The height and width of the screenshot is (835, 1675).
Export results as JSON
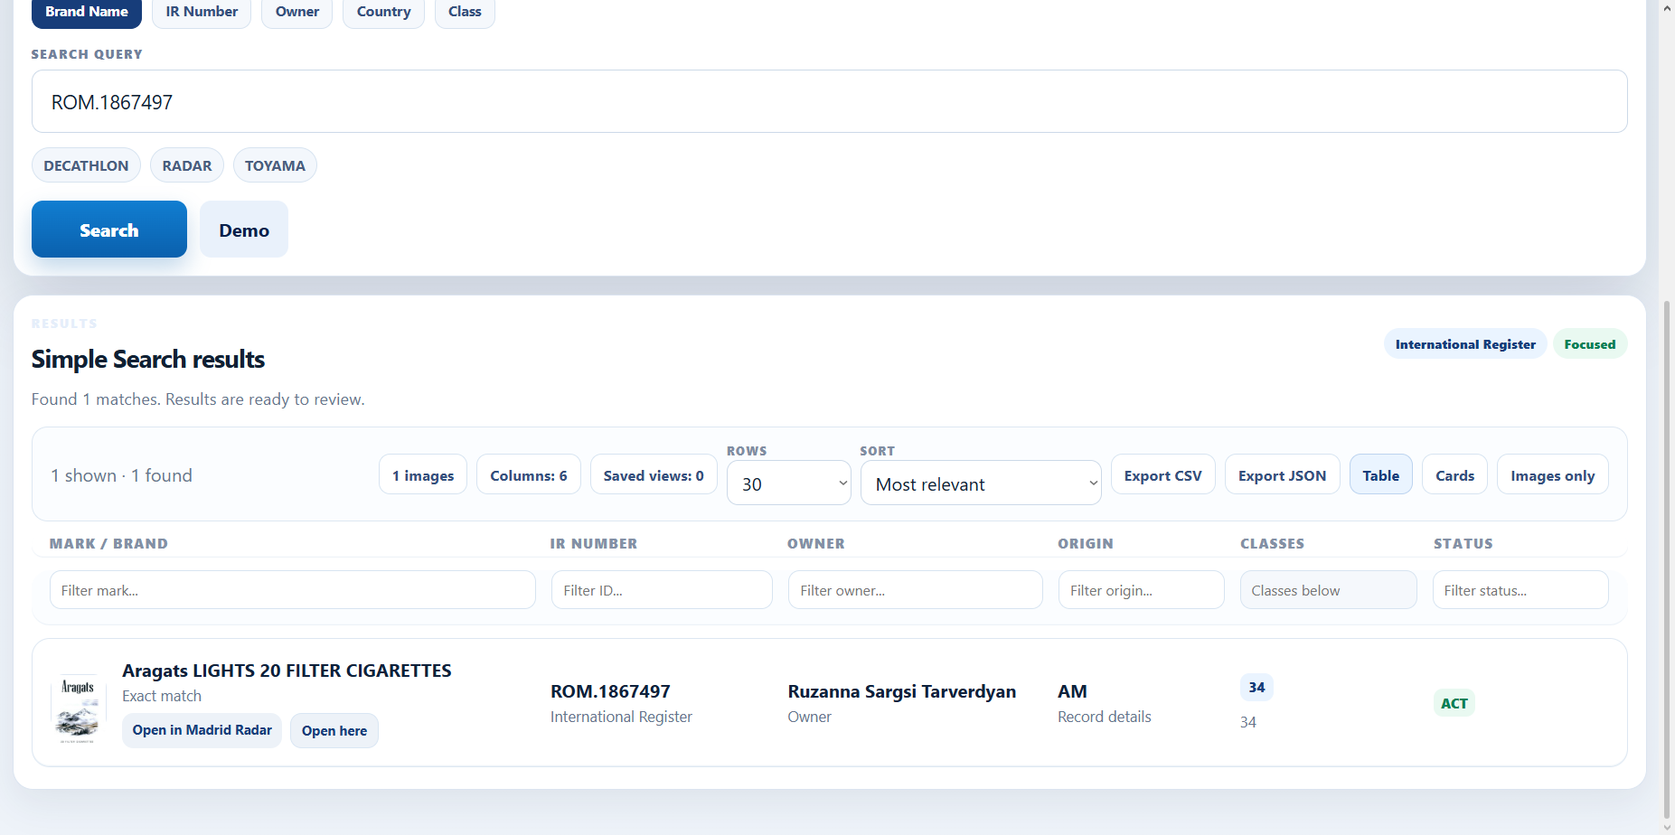(1283, 474)
